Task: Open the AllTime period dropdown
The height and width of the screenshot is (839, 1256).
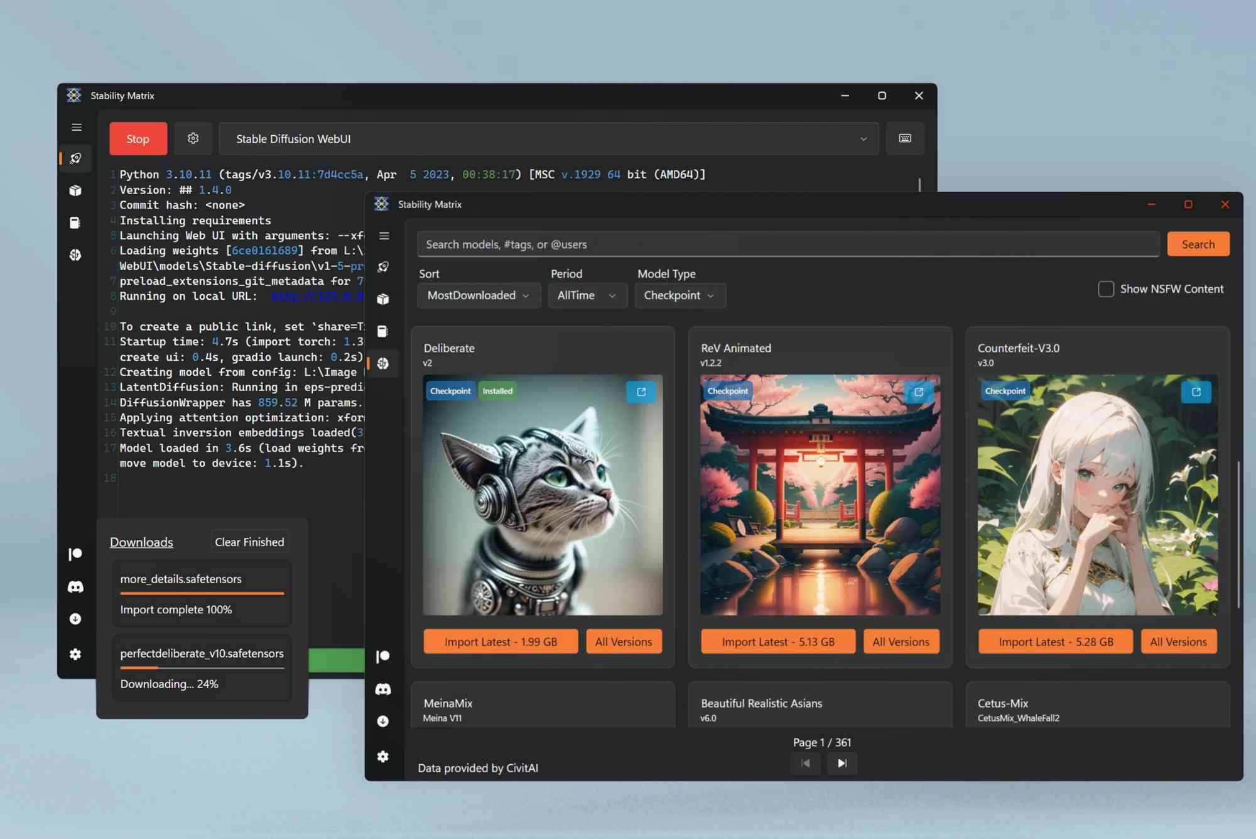Action: click(x=587, y=295)
